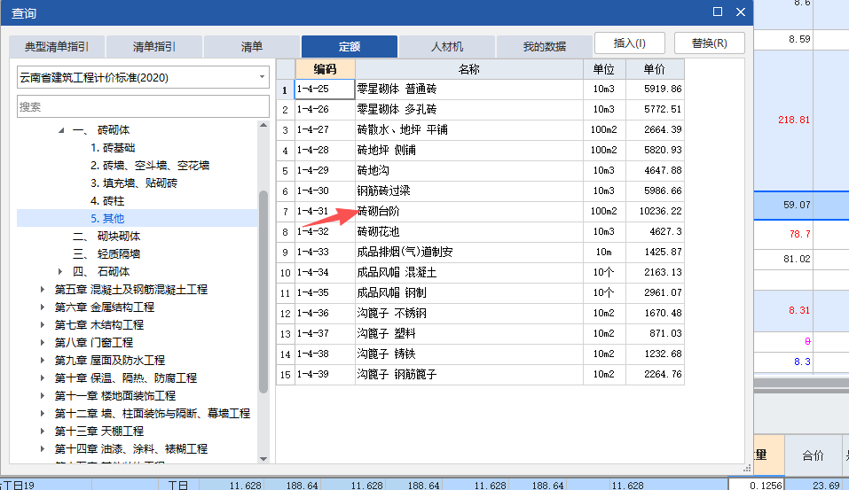
Task: Click the 单位 column header
Action: pyautogui.click(x=604, y=69)
